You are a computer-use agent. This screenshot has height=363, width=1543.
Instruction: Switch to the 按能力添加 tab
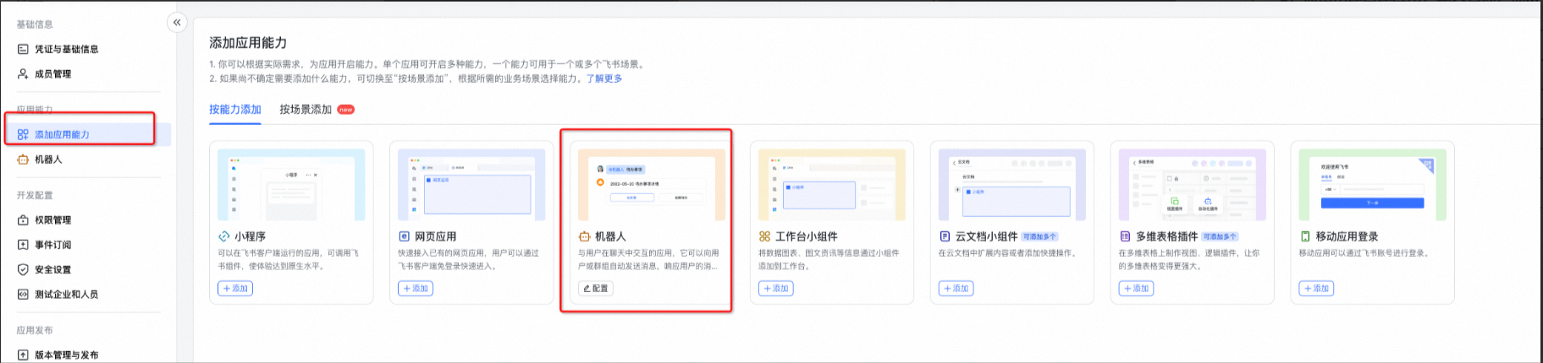235,110
